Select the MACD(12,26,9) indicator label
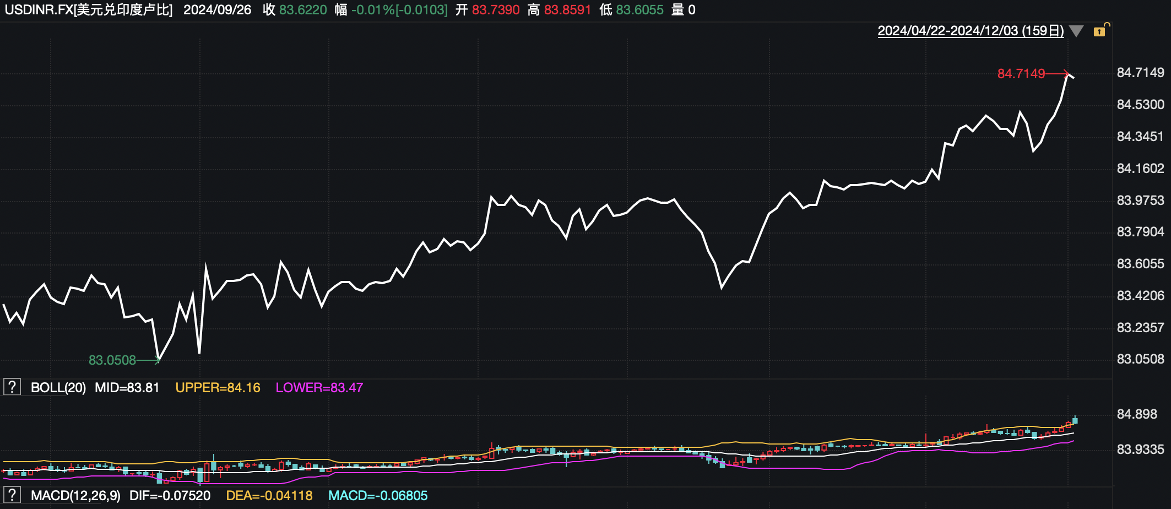This screenshot has height=509, width=1171. click(75, 496)
